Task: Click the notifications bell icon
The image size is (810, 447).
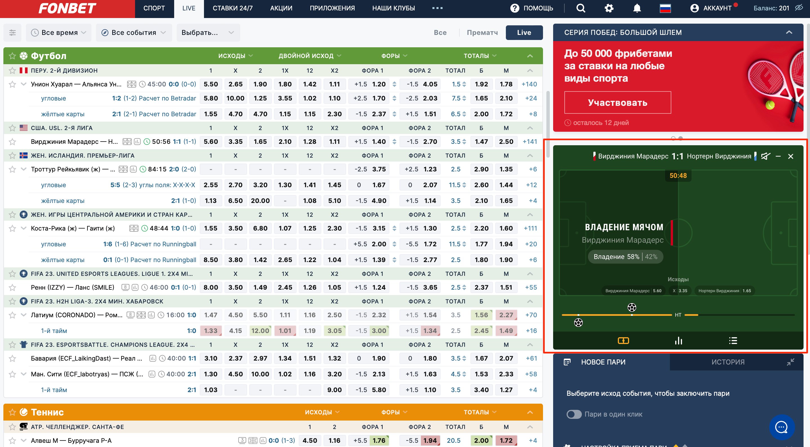Action: point(637,8)
